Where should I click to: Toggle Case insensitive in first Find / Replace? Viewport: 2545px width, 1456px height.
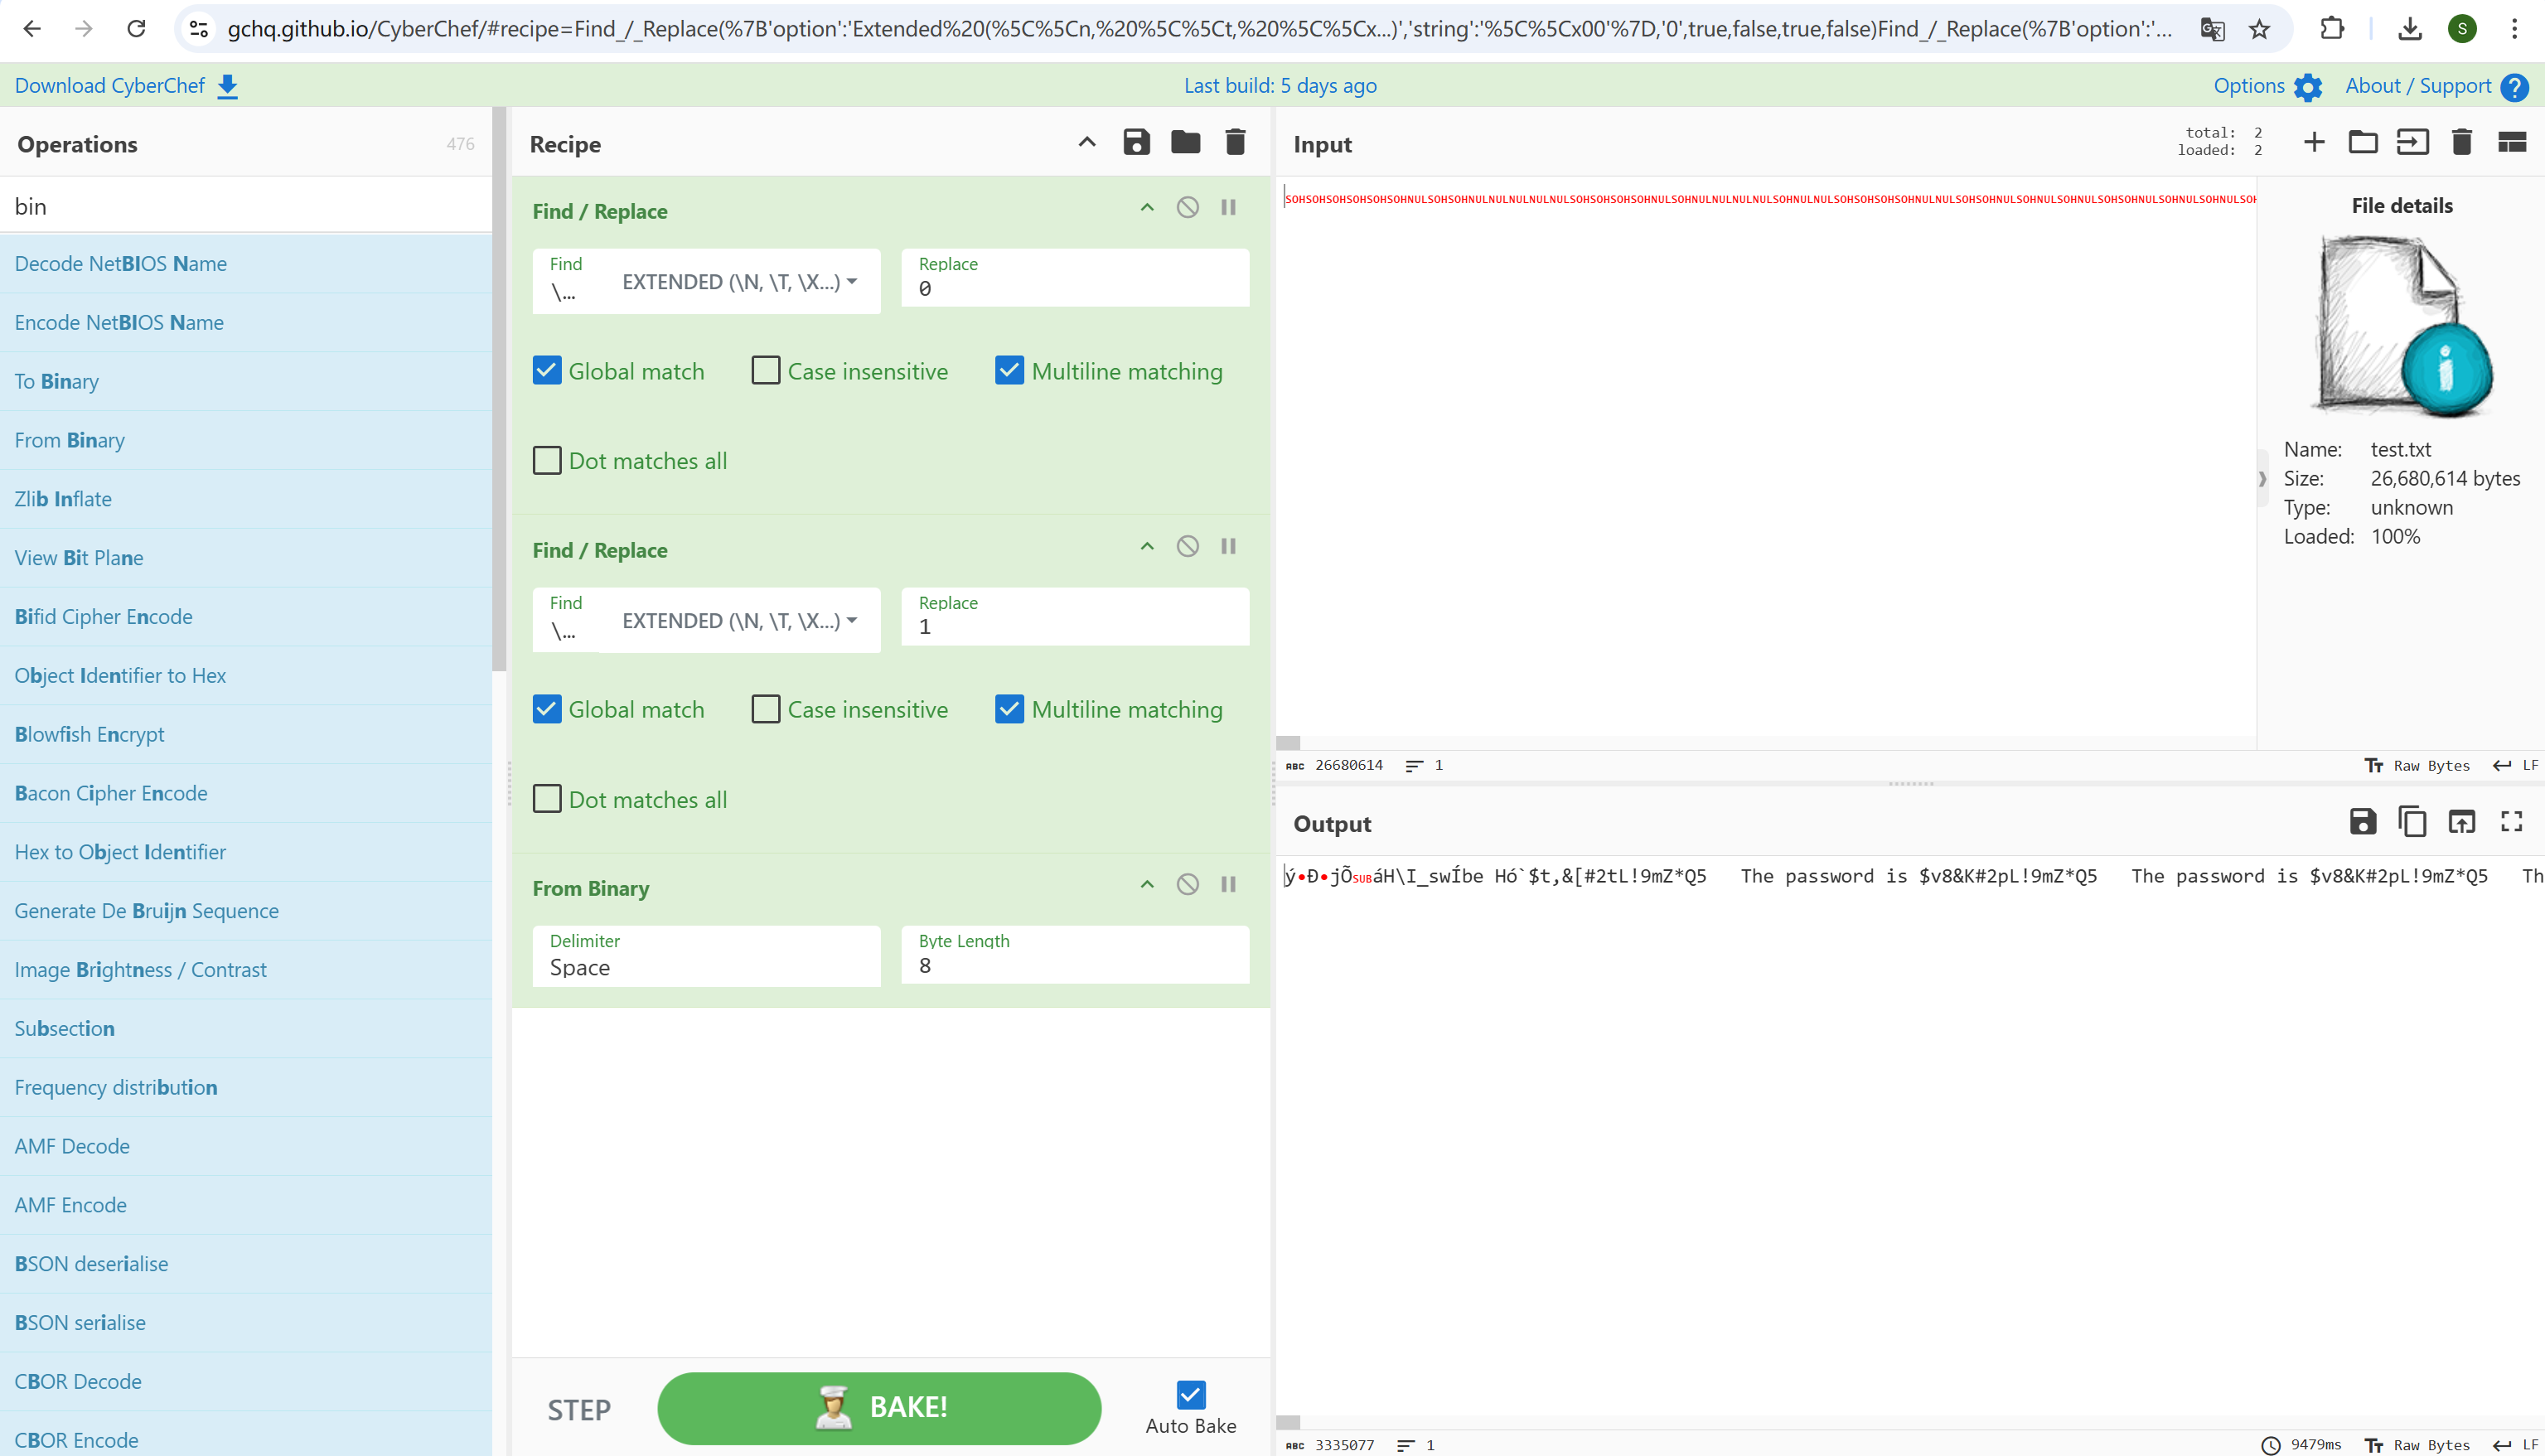point(766,371)
